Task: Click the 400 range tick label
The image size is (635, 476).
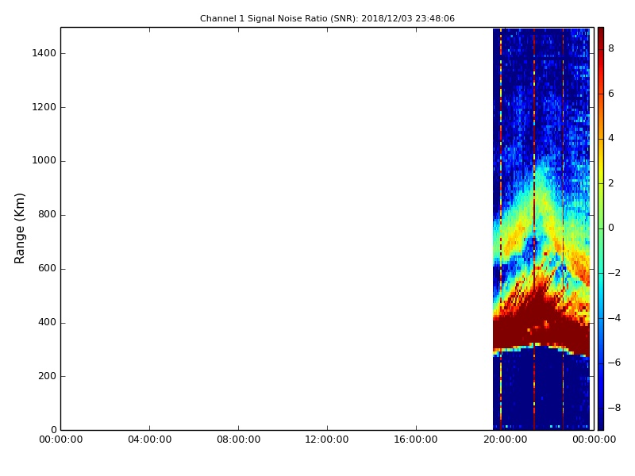Action: pyautogui.click(x=47, y=322)
